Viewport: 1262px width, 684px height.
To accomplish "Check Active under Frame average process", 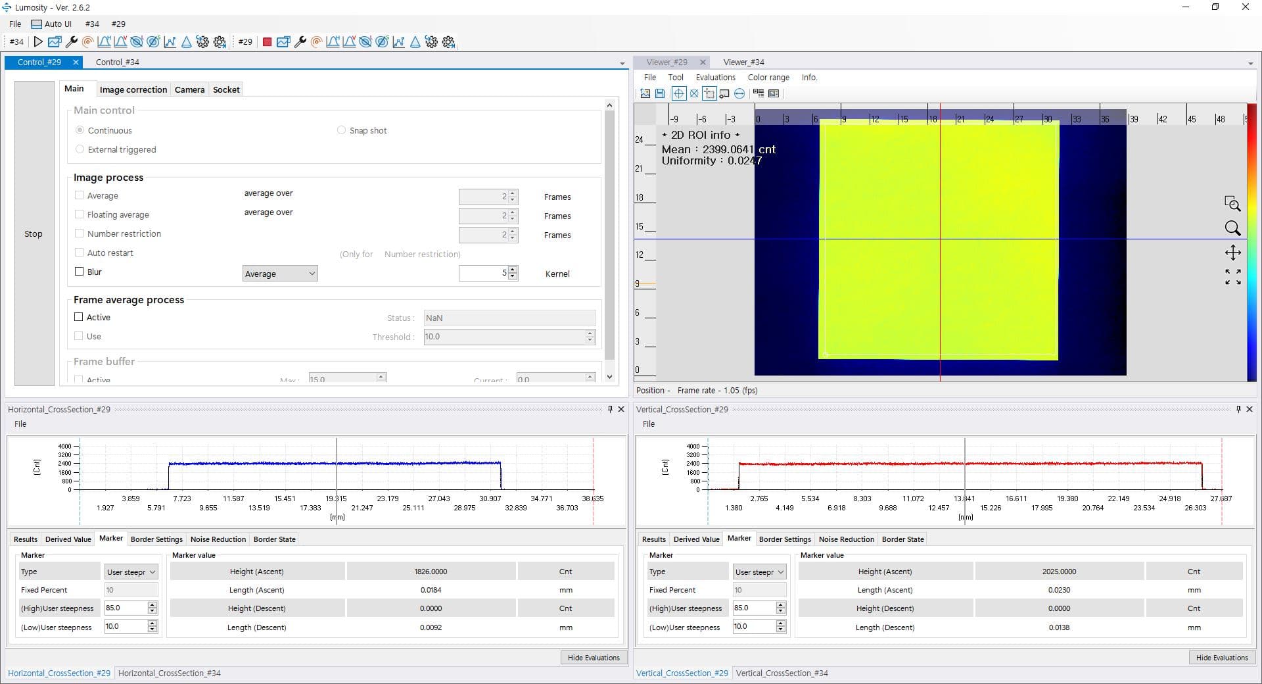I will [x=79, y=317].
